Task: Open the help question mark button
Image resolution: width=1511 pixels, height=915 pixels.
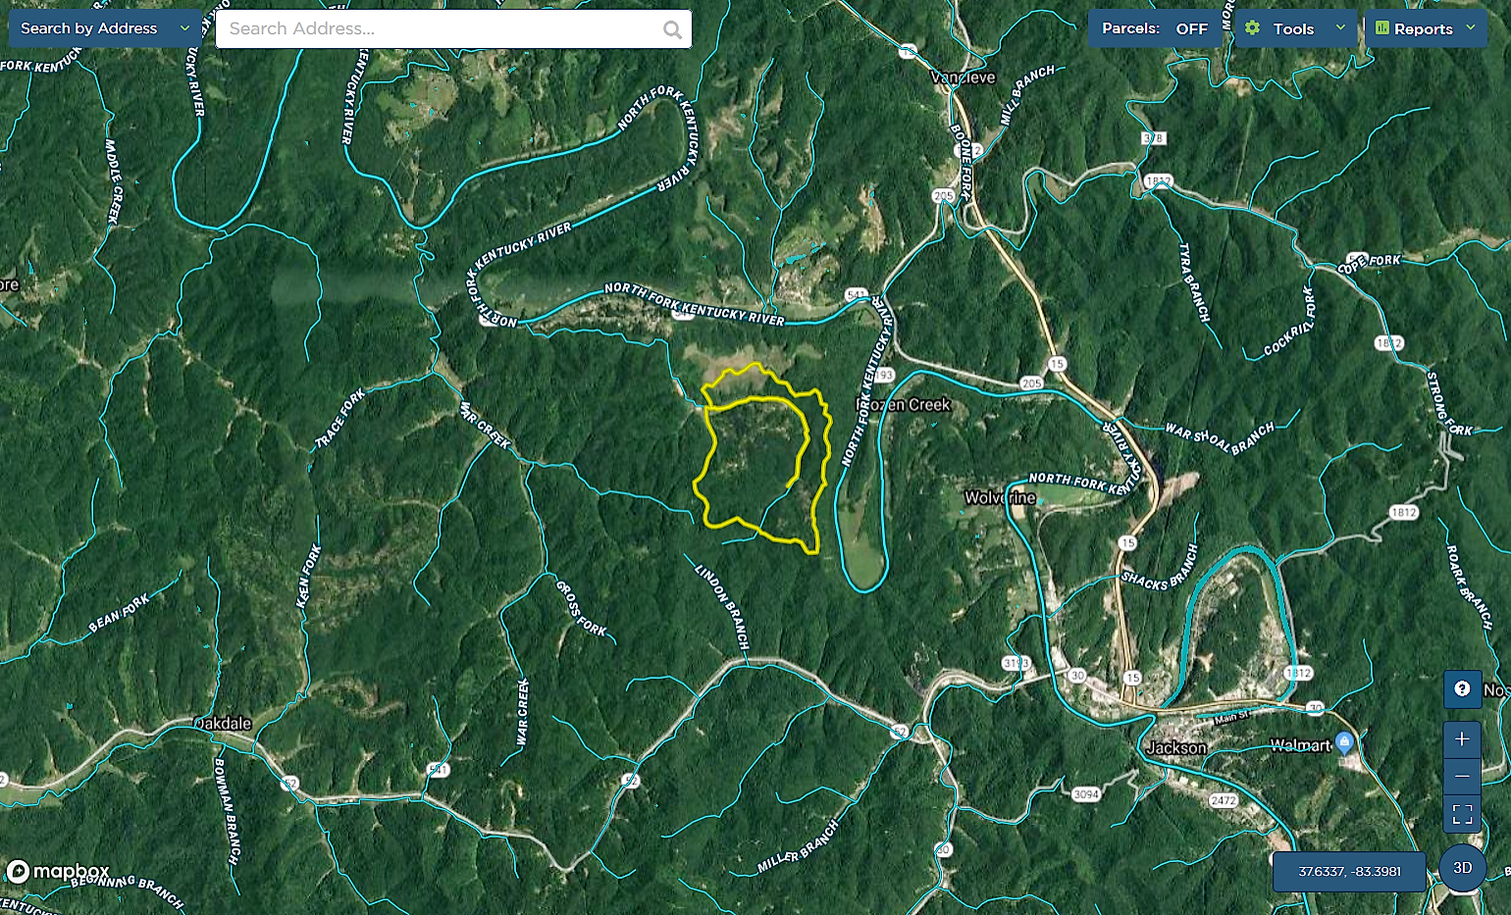Action: 1462,689
